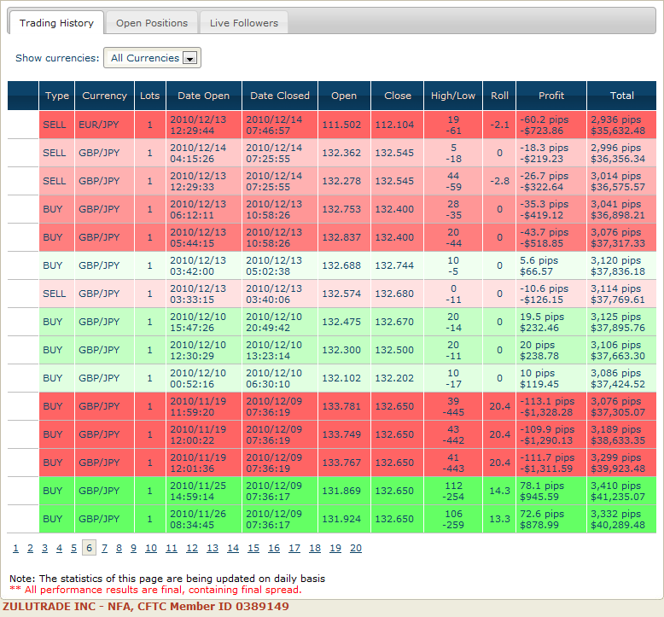
Task: Go to page 12 of trading history
Action: pyautogui.click(x=192, y=548)
